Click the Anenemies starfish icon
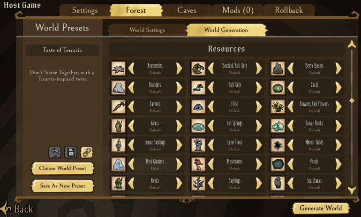 click(x=118, y=69)
